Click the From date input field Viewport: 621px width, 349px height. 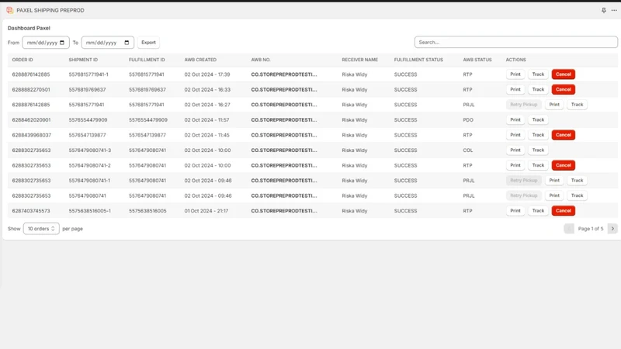pyautogui.click(x=46, y=43)
